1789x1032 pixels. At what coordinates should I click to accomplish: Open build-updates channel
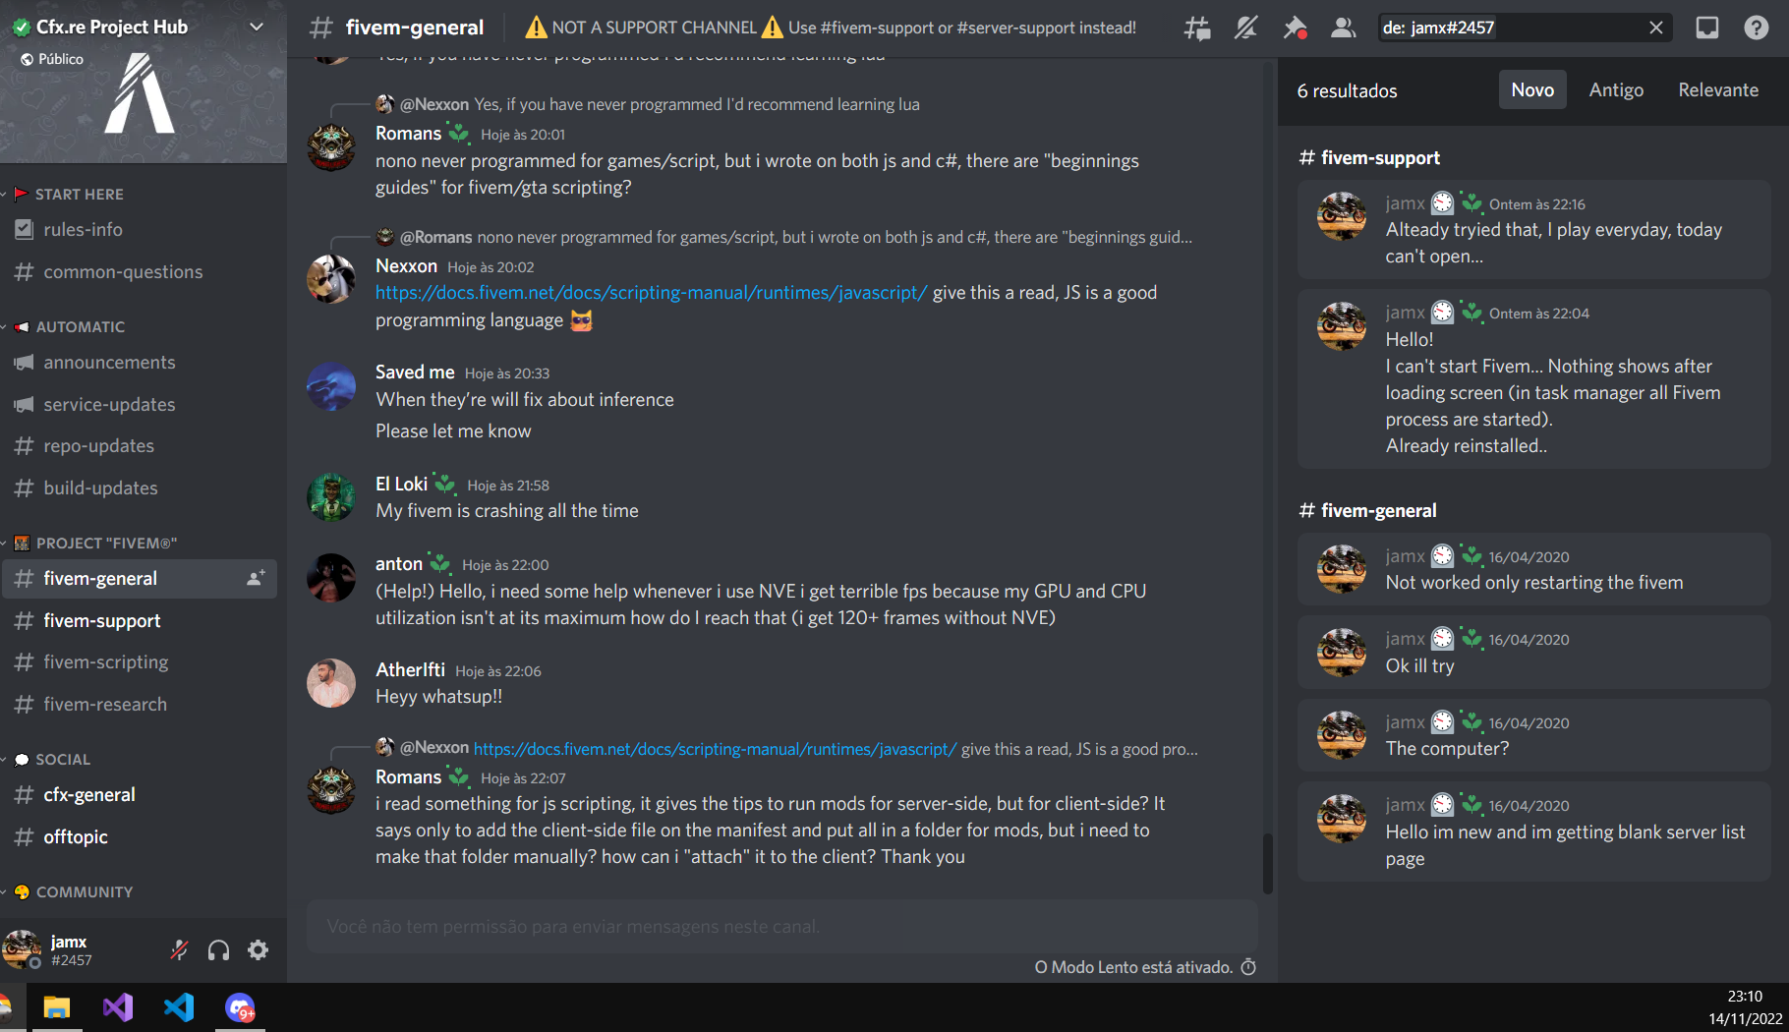(140, 487)
